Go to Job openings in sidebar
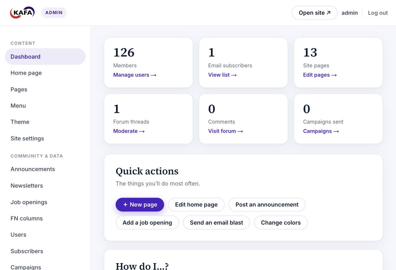This screenshot has height=270, width=396. click(45, 202)
